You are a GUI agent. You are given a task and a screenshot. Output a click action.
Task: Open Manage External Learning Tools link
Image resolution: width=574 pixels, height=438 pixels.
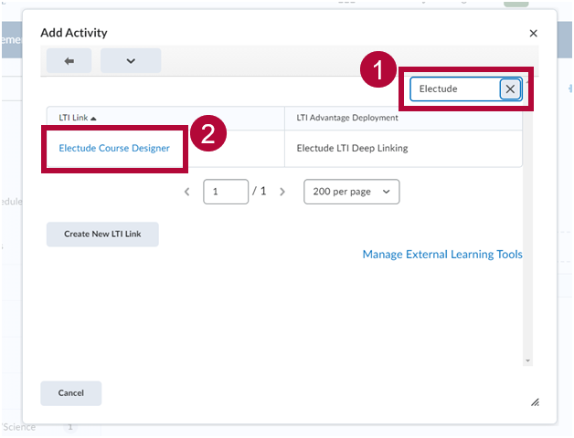pyautogui.click(x=442, y=255)
